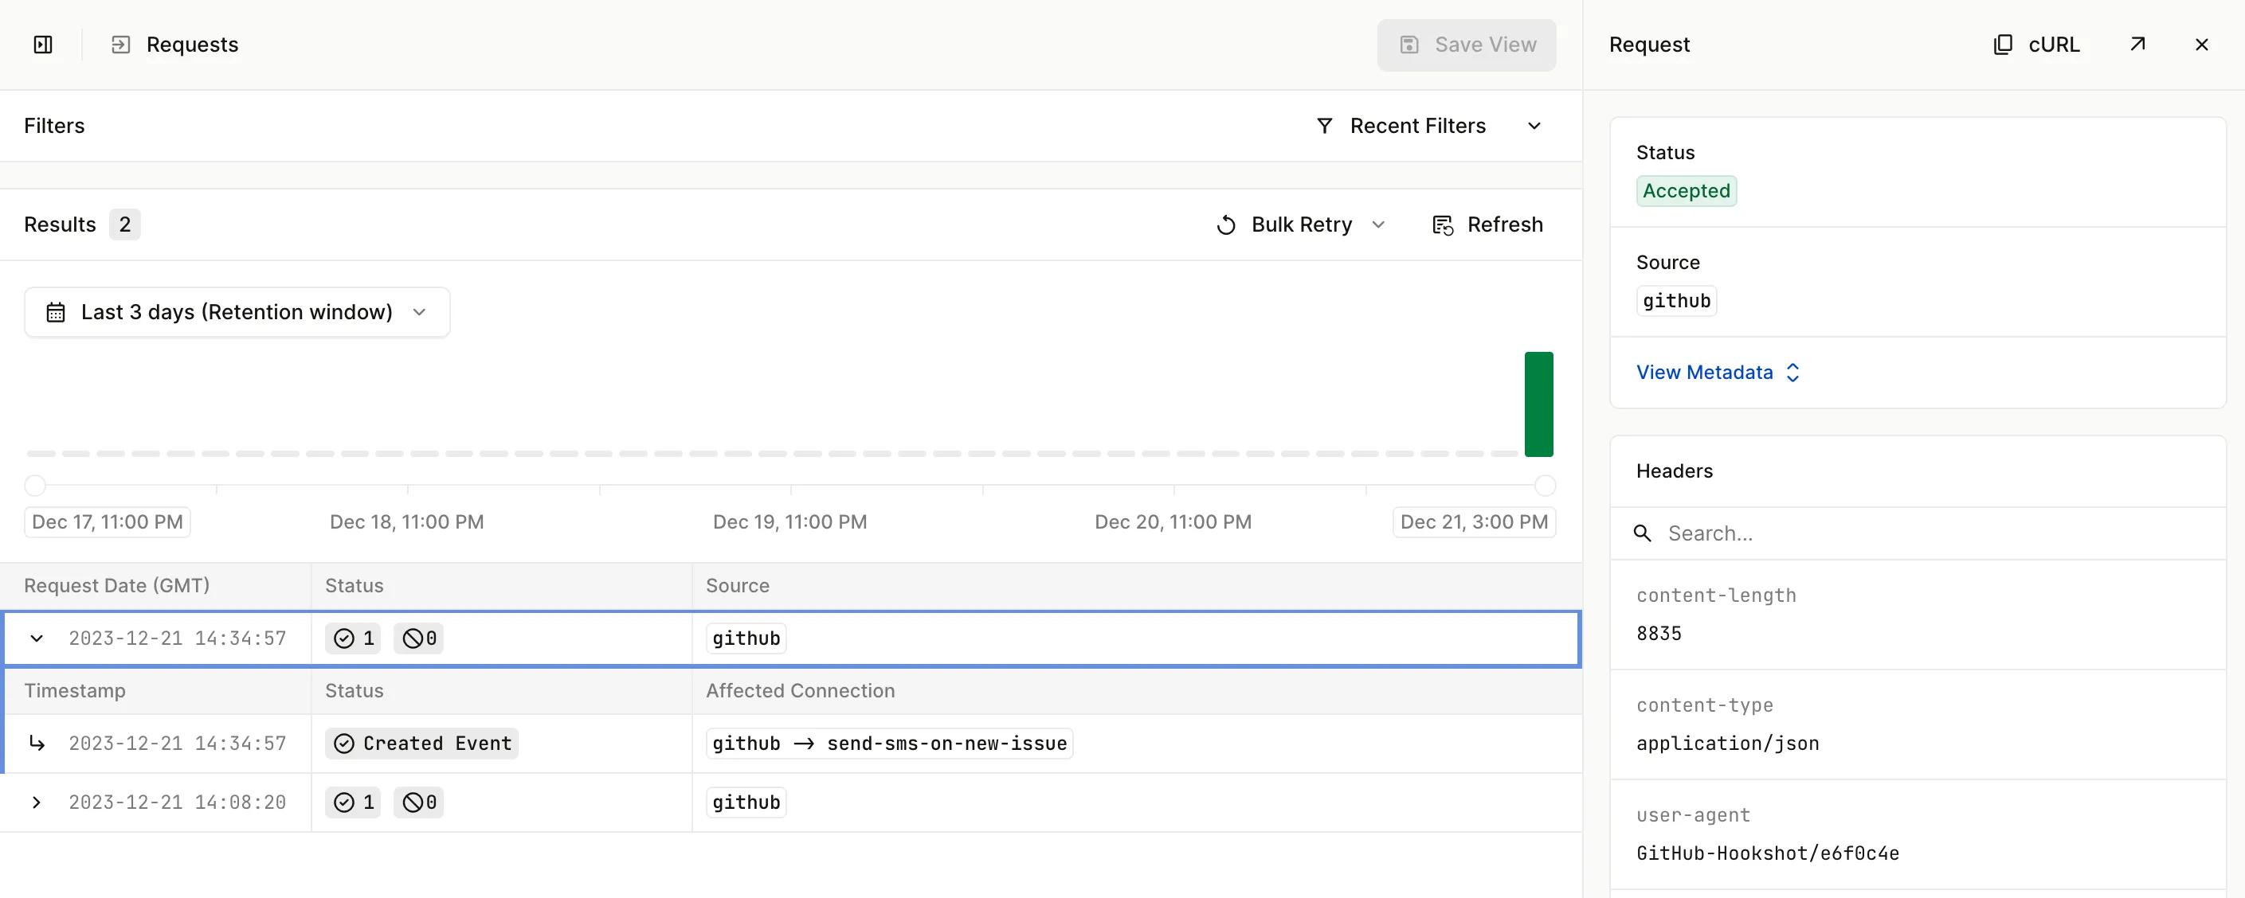Click the search magnifier icon in Headers

pos(1642,533)
